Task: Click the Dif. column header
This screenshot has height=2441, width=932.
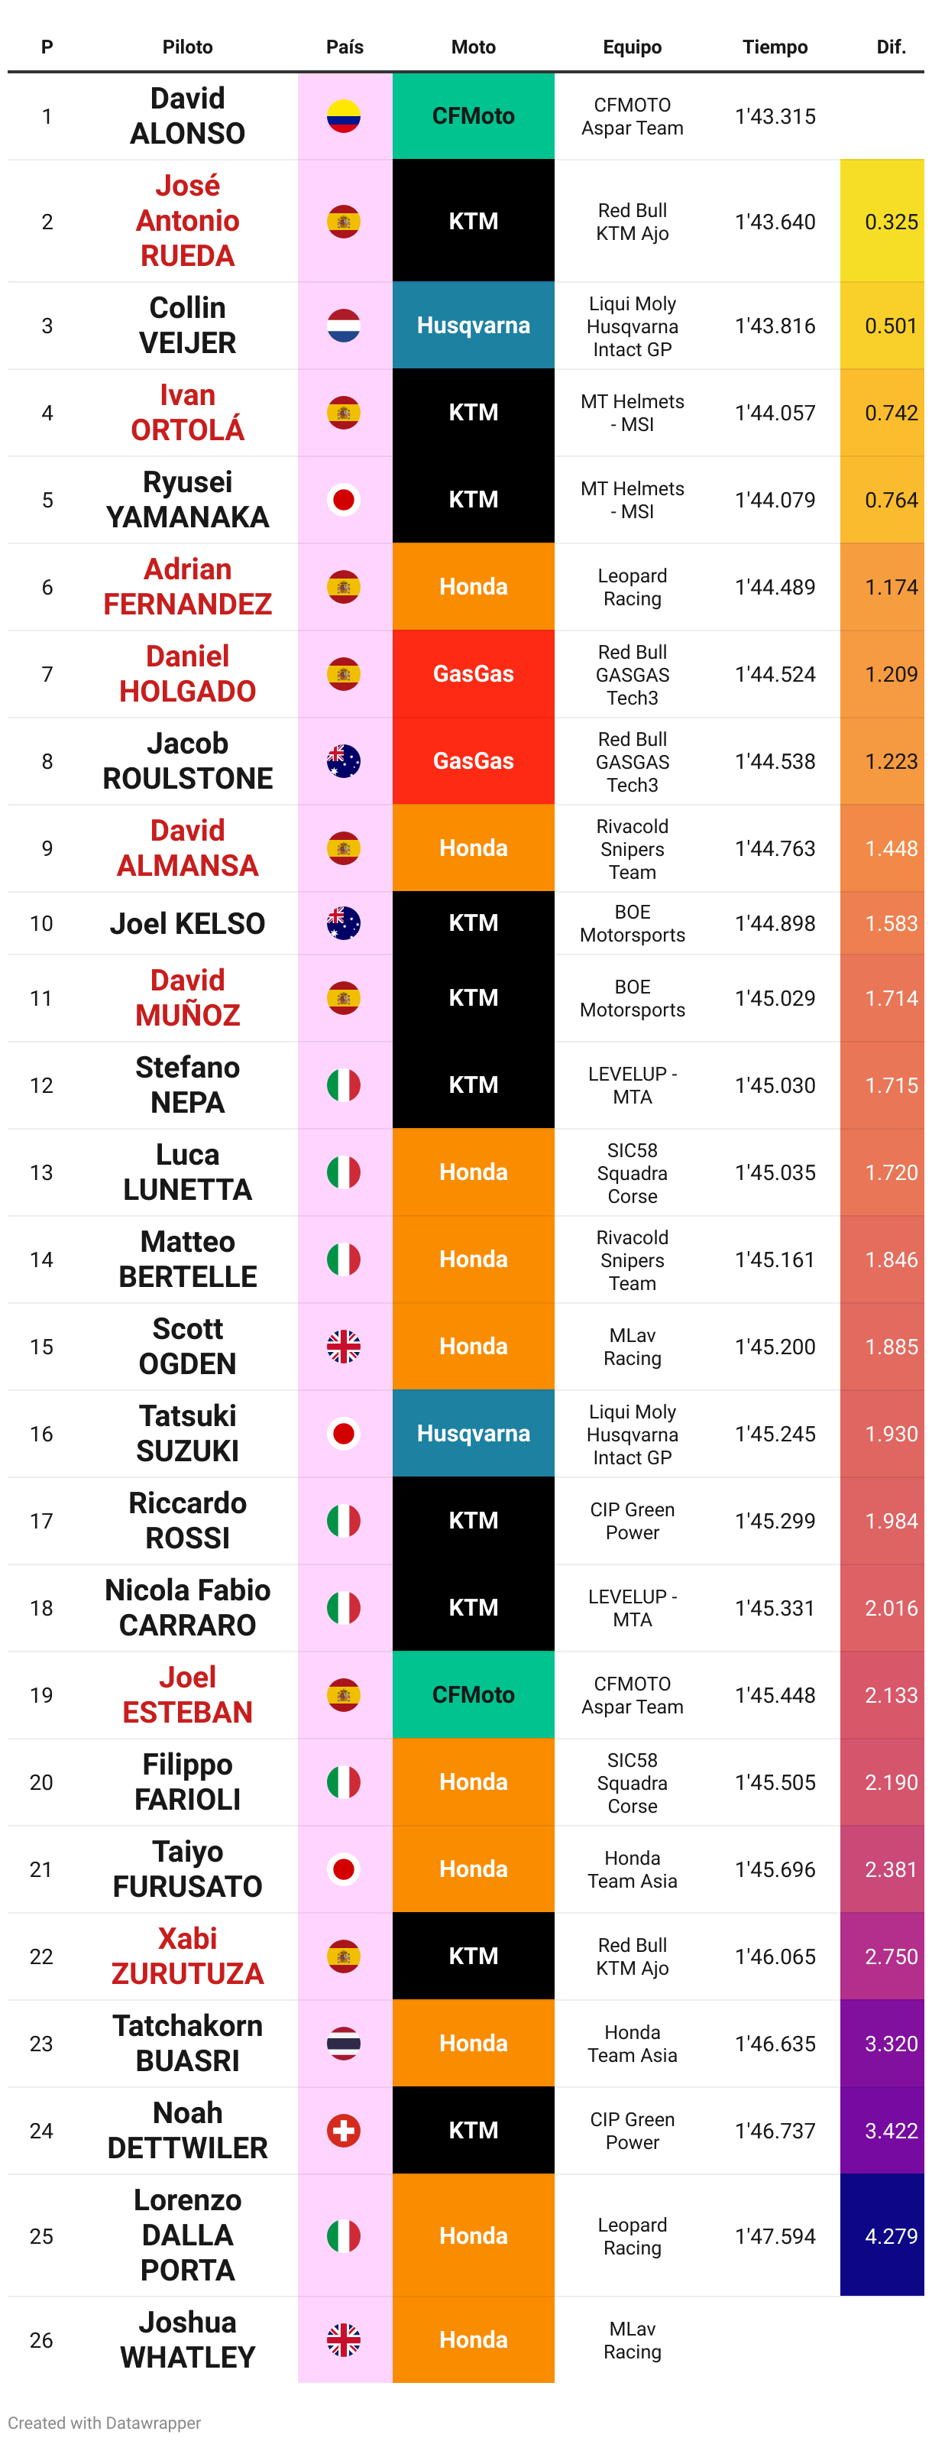Action: point(892,47)
